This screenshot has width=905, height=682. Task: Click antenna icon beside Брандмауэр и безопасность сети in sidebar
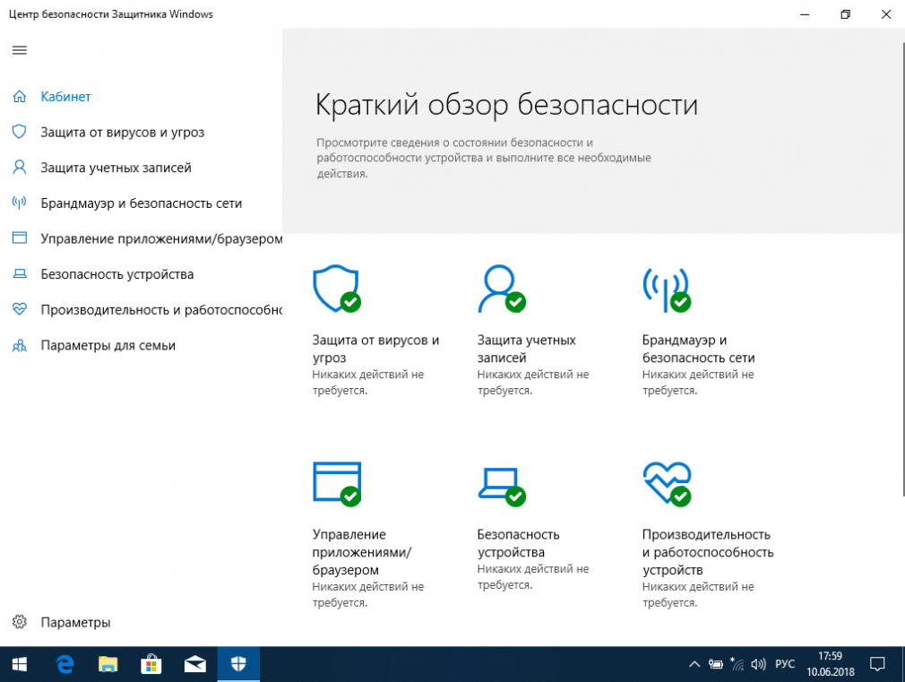[x=20, y=203]
